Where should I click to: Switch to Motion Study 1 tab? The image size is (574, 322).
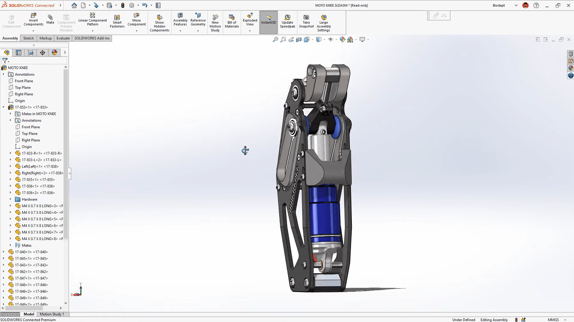[x=52, y=314]
